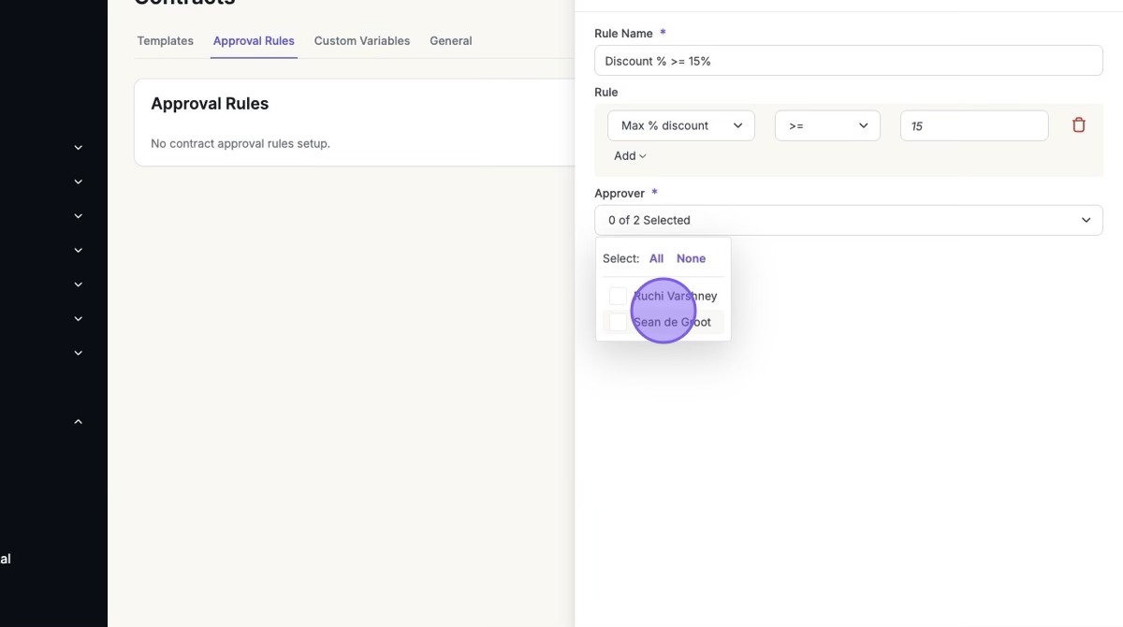
Task: Open the >= operator dropdown
Action: coord(827,125)
